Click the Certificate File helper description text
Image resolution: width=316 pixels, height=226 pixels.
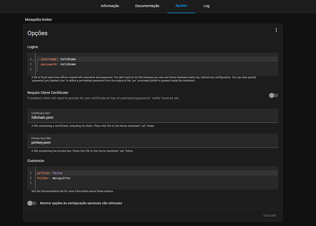(x=93, y=126)
